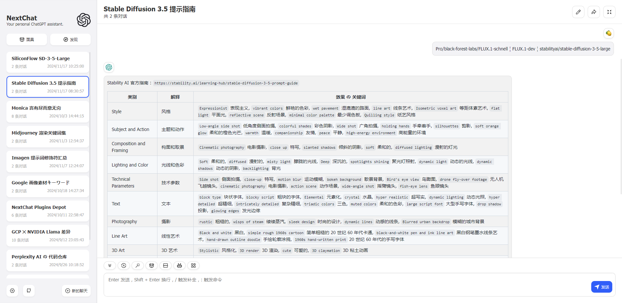Click the double-chevron scroll-to-bottom icon

point(110,265)
